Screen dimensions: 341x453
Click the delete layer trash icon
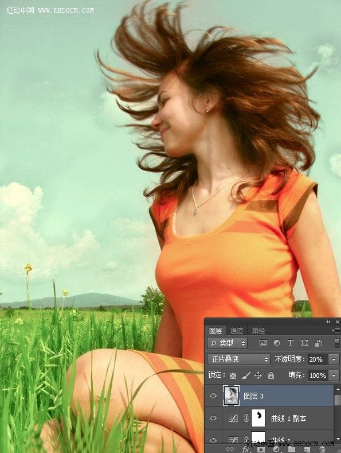322,449
